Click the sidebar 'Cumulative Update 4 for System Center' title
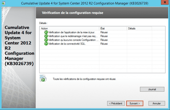Screen dimensions: 170x110 coord(19,45)
